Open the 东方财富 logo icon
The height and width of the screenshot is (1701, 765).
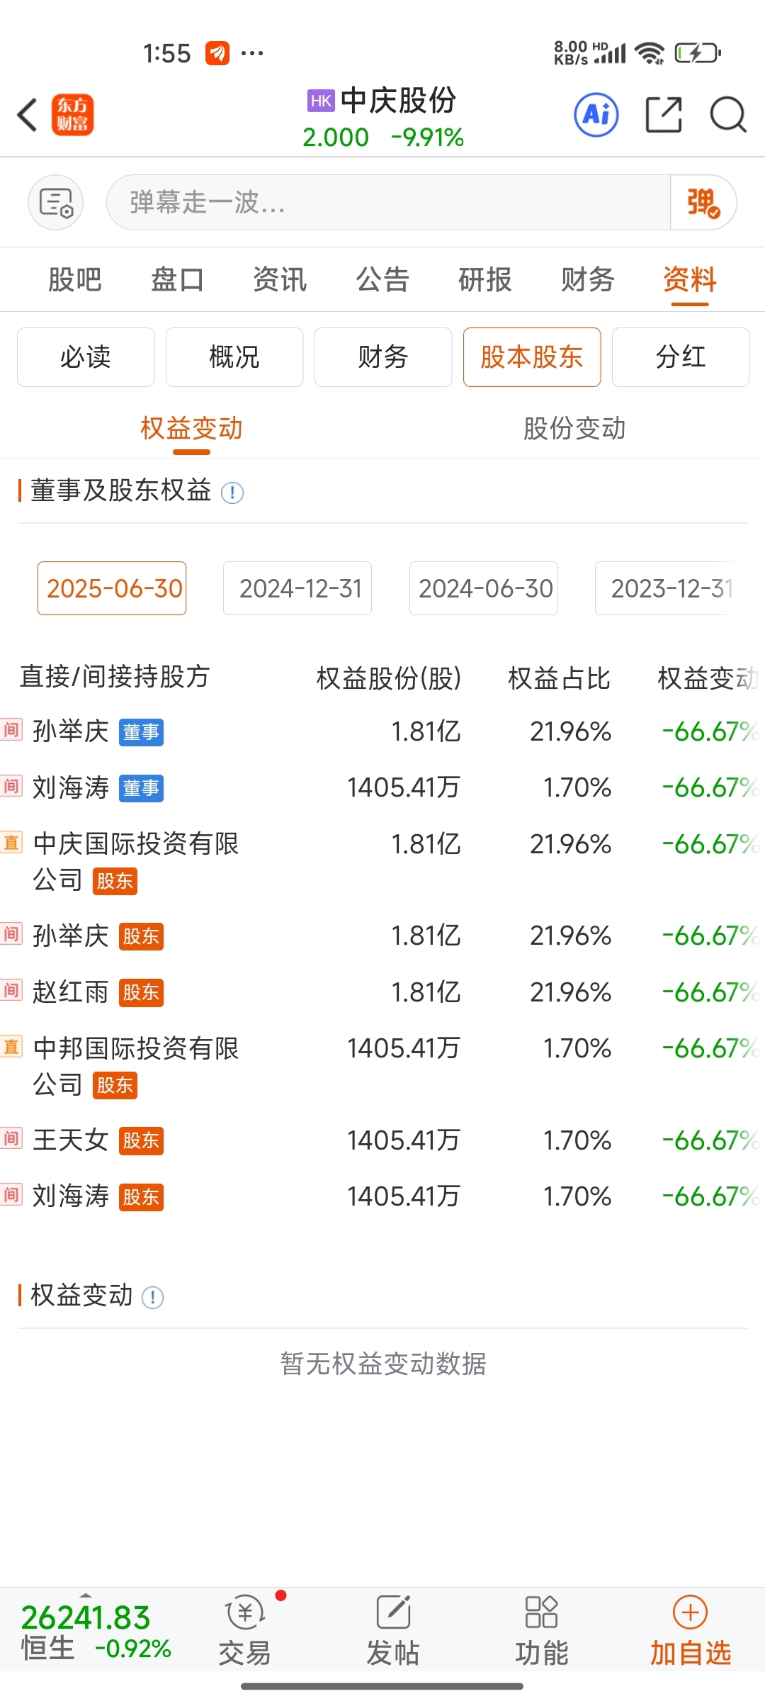click(x=72, y=115)
